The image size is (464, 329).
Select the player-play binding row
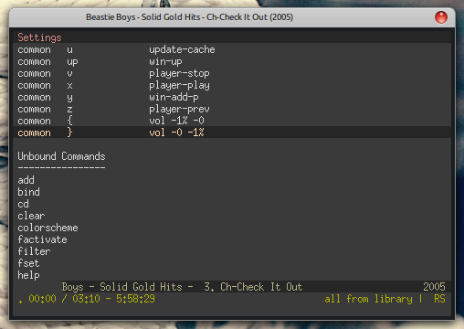pyautogui.click(x=232, y=85)
